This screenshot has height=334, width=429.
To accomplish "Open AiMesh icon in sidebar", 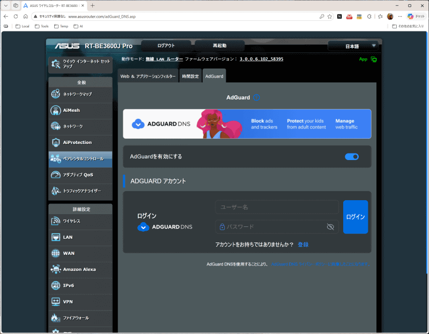I will (56, 110).
